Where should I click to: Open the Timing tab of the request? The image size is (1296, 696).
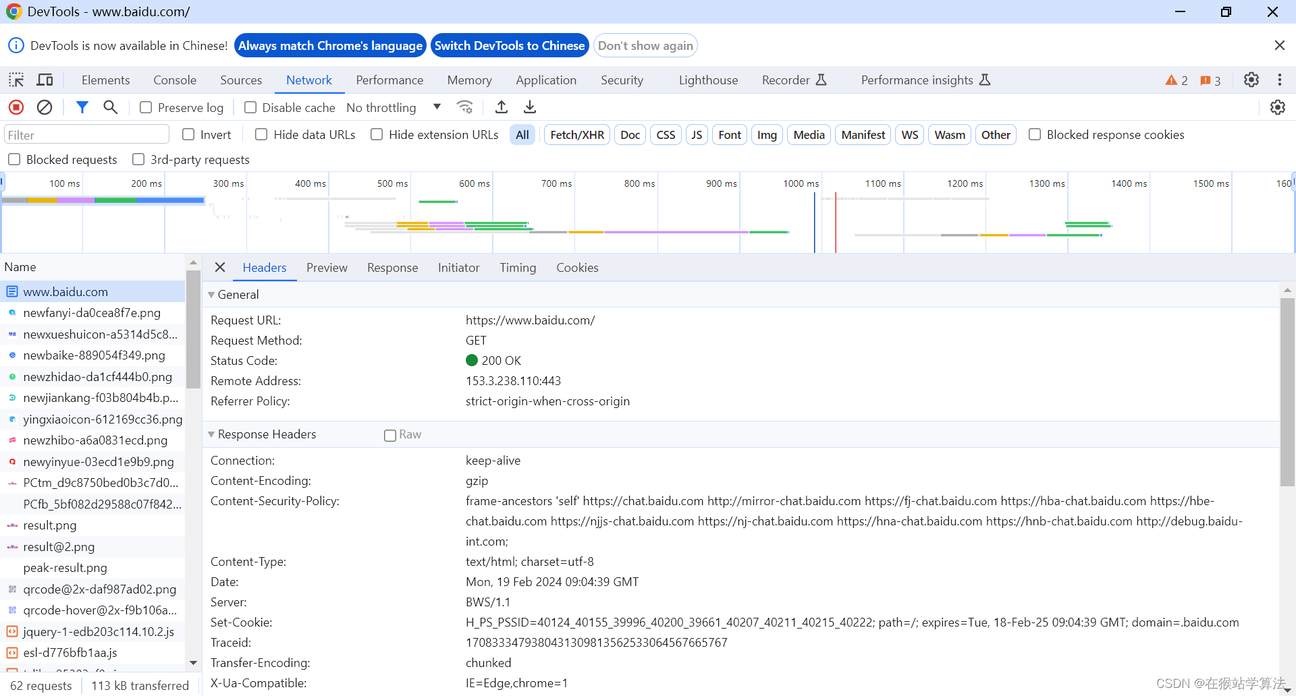(518, 268)
